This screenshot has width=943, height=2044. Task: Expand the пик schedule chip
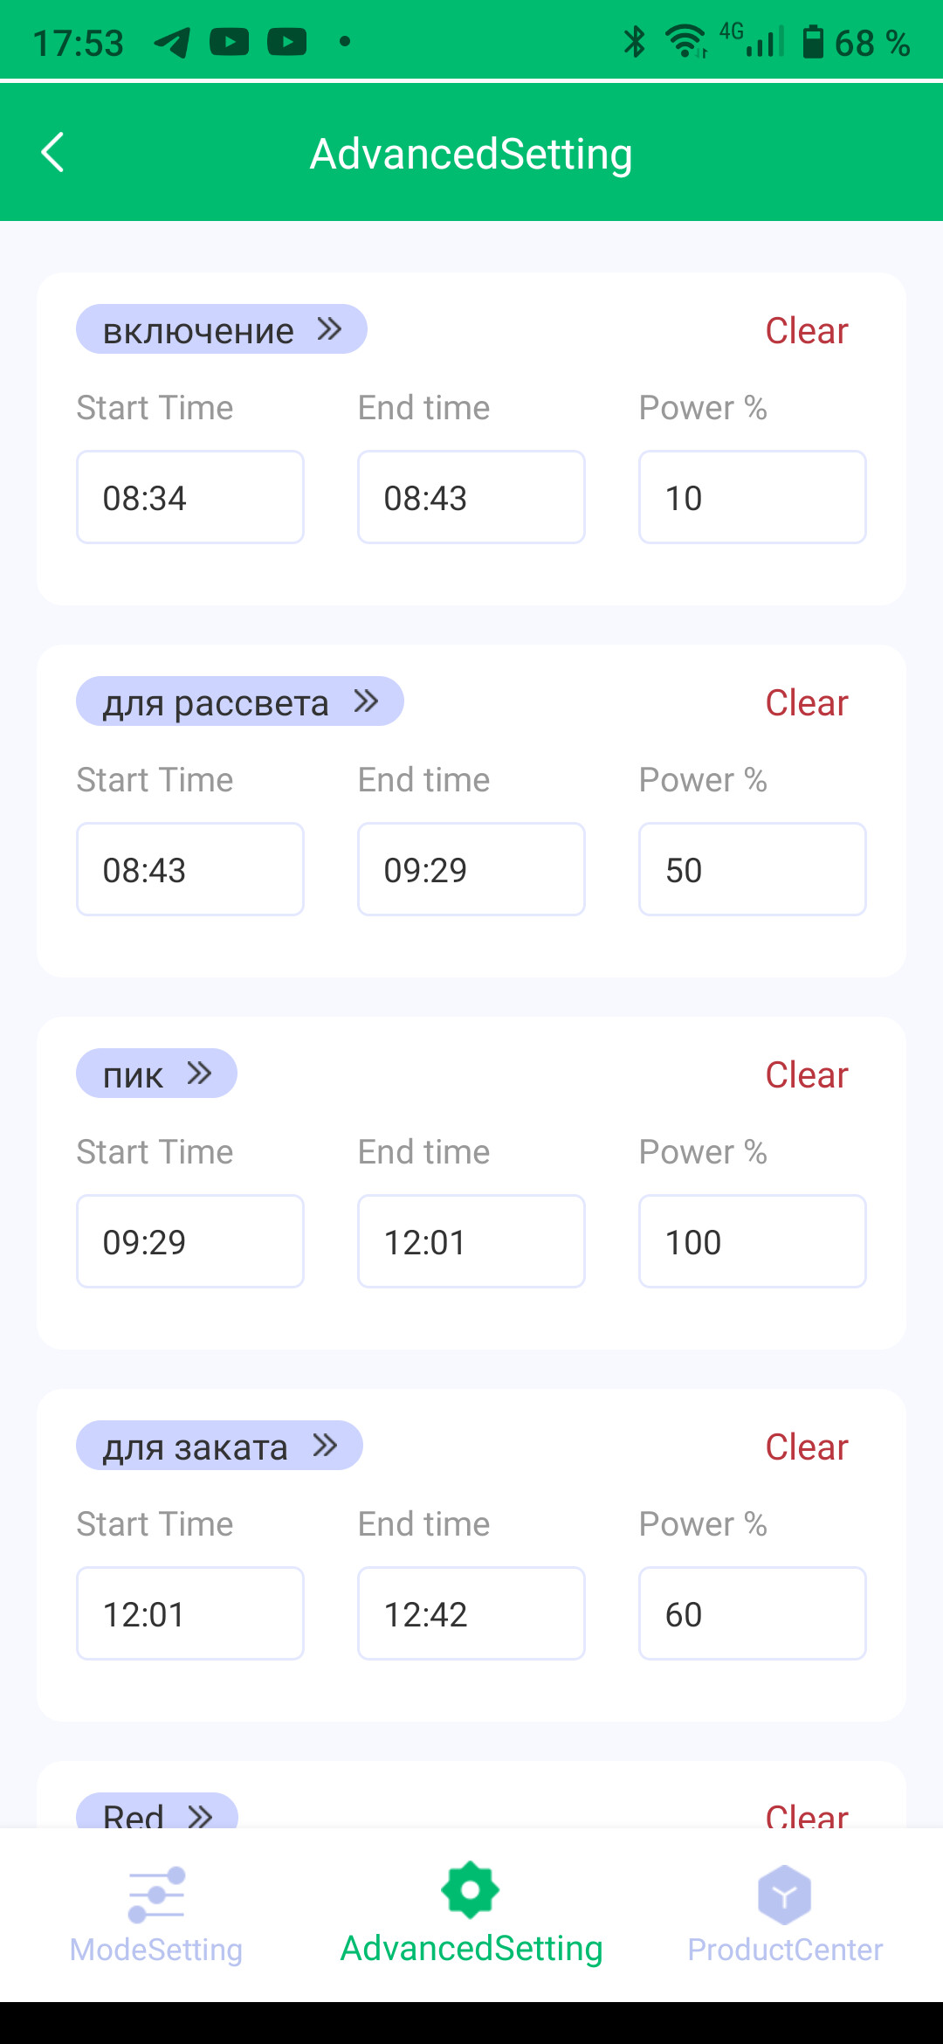point(156,1074)
